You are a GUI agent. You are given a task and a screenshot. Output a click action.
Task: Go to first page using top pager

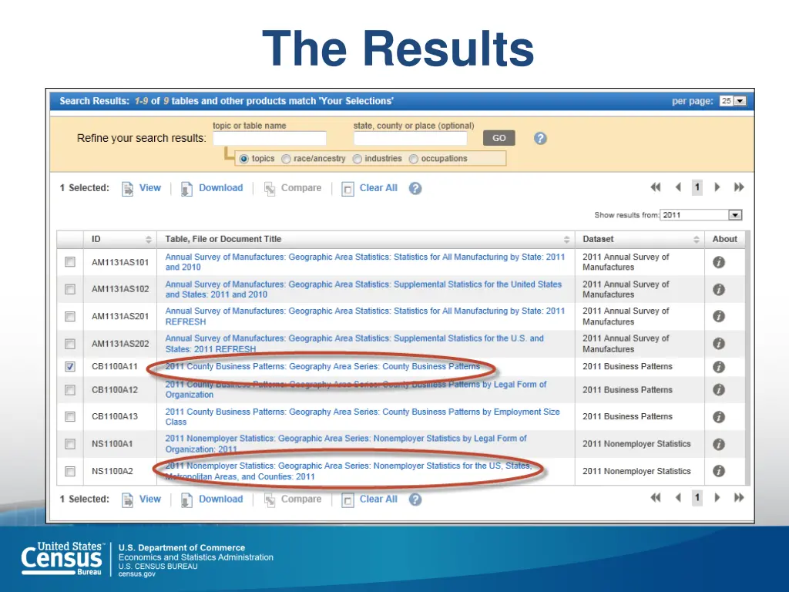pyautogui.click(x=655, y=187)
